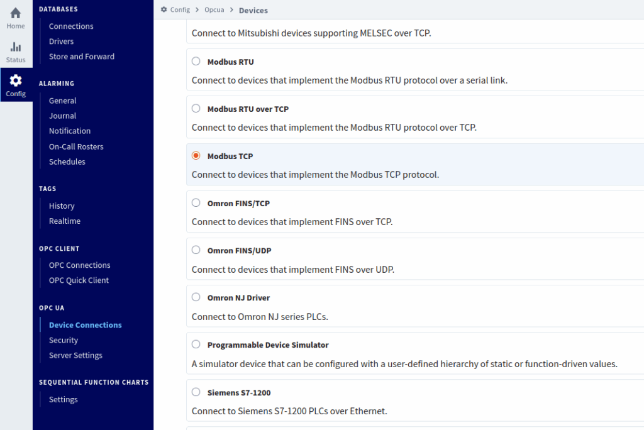Select Modbus RTU over TCP option

[x=196, y=109]
